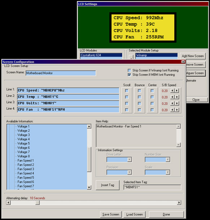Decrease Line 4 S/B speed with left arrow

coord(172,110)
